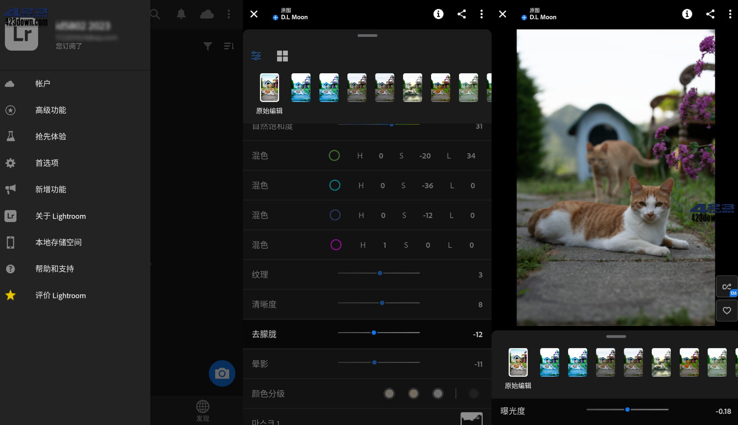Open notifications via the bell icon
Screen dimensions: 738x425
pos(181,14)
